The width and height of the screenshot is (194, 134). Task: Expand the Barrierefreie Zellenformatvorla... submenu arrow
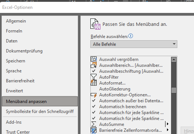pyautogui.click(x=167, y=130)
